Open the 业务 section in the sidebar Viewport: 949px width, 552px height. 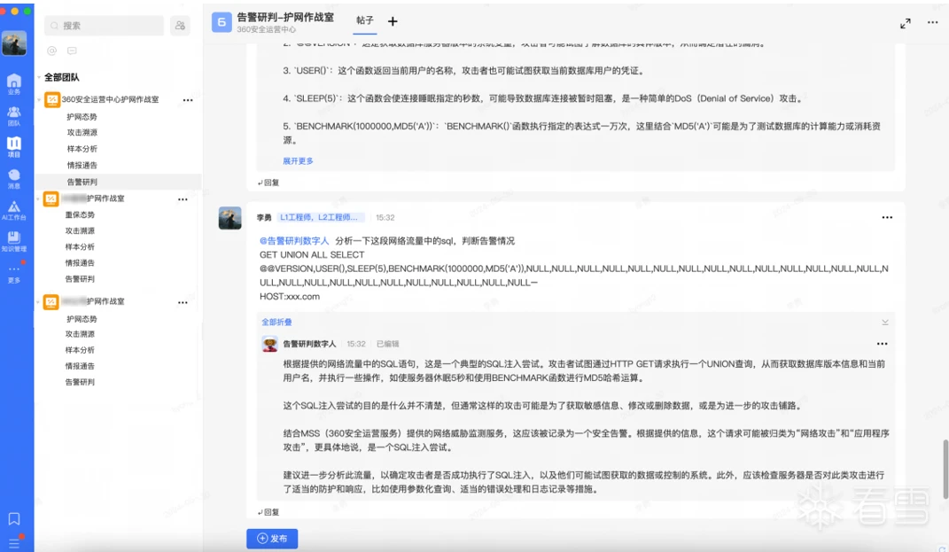(x=14, y=83)
